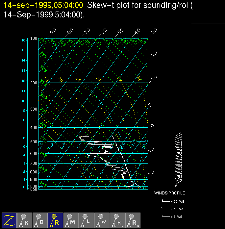
Task: Click the highlighted R sounding station icon
Action: [56, 220]
